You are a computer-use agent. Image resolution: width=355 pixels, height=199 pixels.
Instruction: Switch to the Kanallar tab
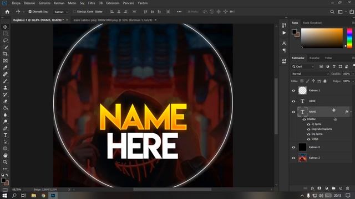point(315,58)
